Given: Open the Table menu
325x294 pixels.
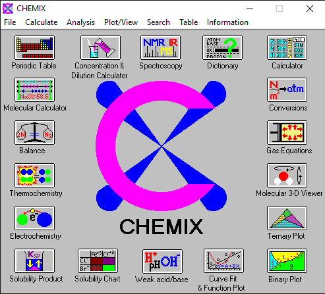Looking at the screenshot, I should pyautogui.click(x=189, y=22).
